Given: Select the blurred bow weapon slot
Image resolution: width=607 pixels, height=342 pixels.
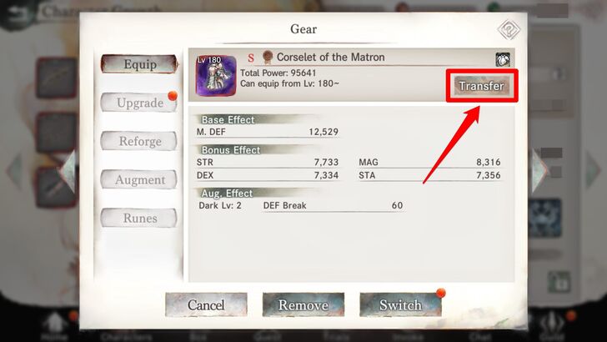Looking at the screenshot, I should 57,78.
